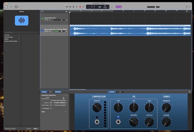Adjust the grand_project audio track volume slider

pos(59,31)
